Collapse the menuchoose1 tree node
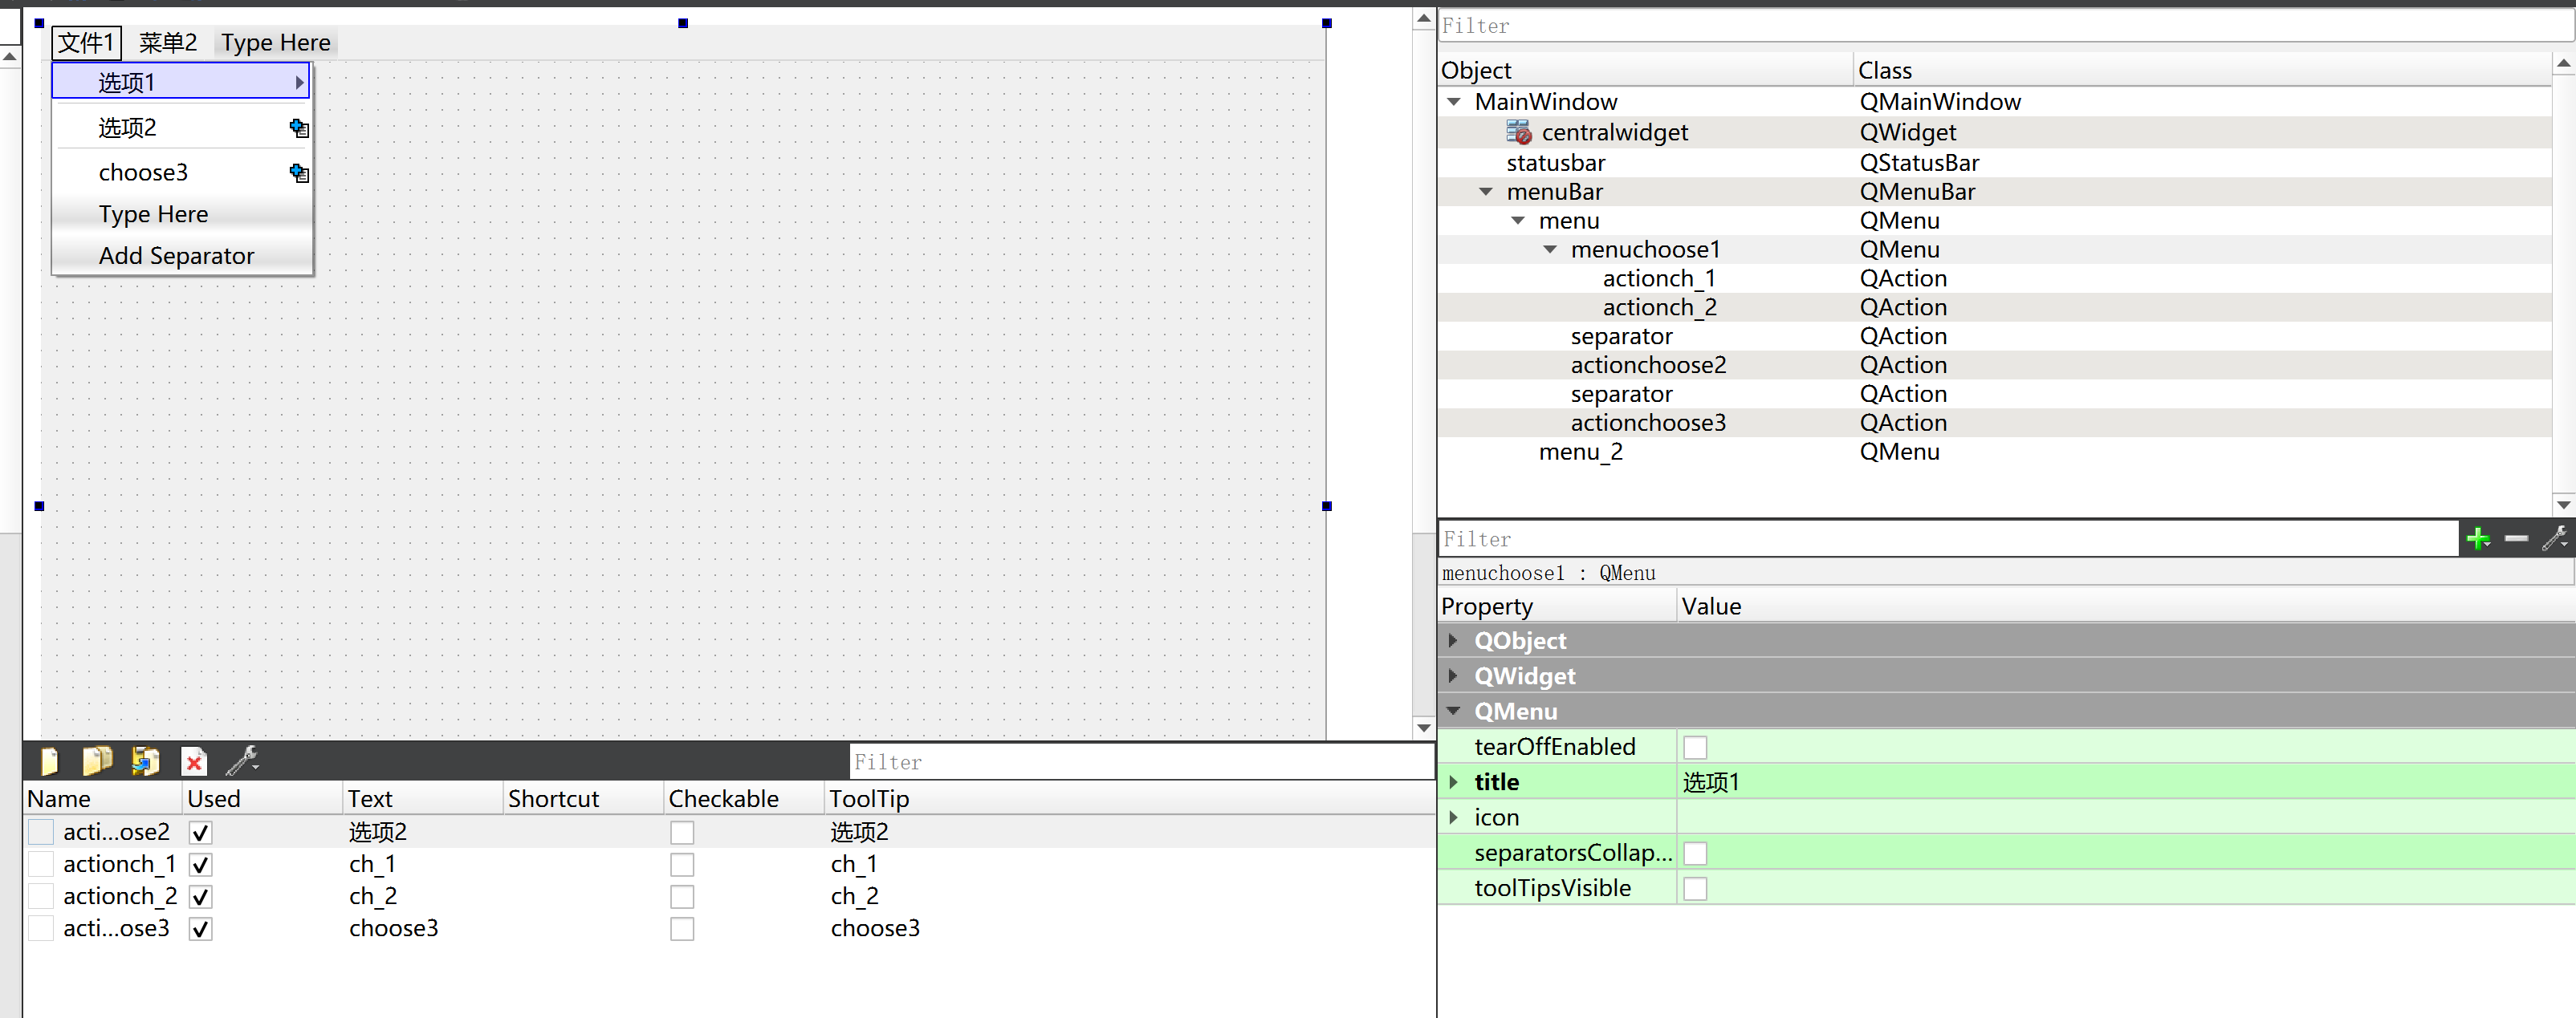The image size is (2576, 1018). pos(1550,249)
